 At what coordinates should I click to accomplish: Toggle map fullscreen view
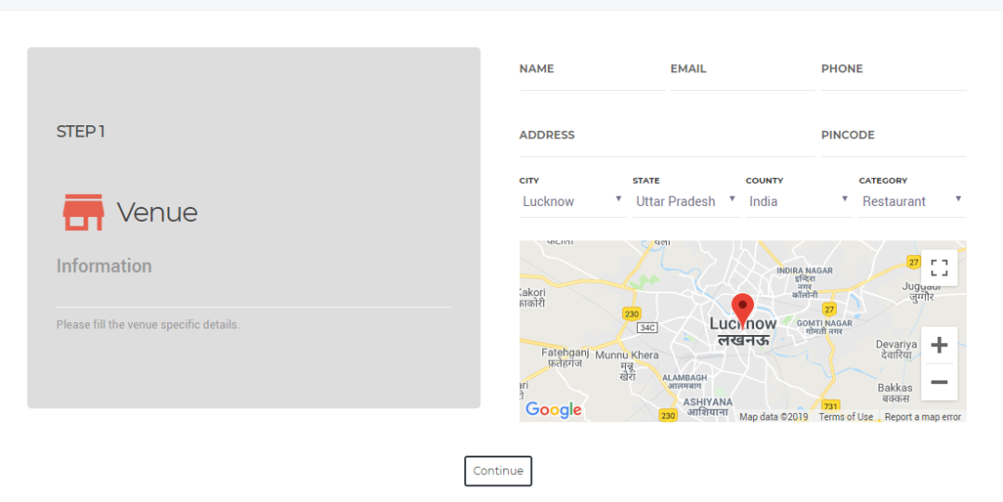point(939,267)
